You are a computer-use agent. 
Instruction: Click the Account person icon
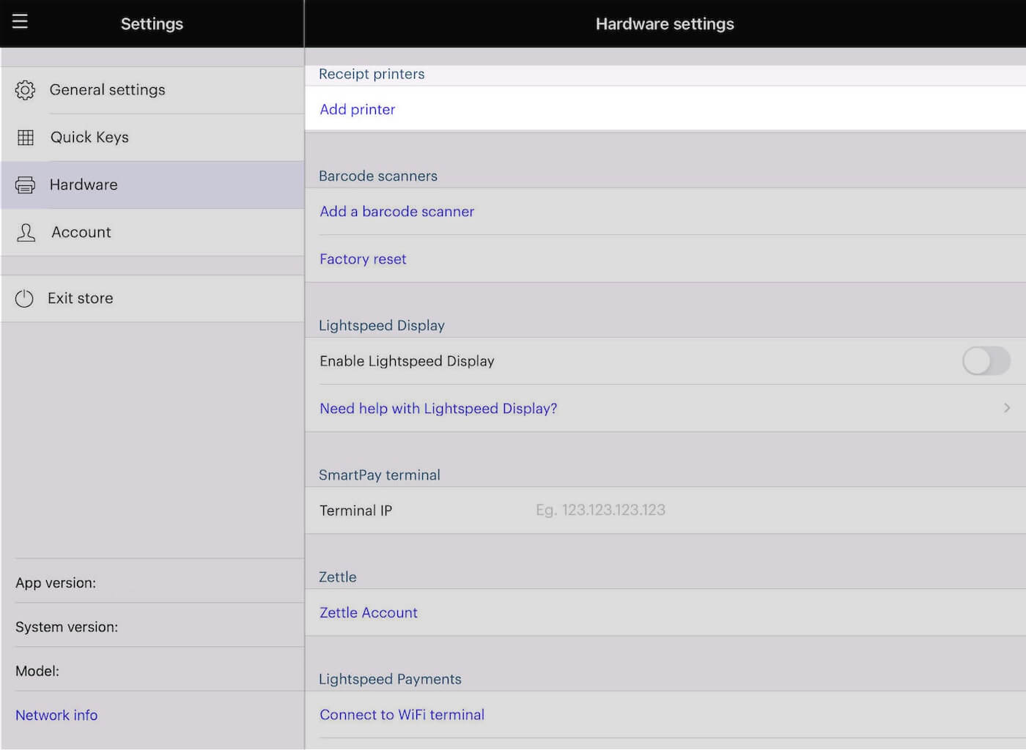26,233
